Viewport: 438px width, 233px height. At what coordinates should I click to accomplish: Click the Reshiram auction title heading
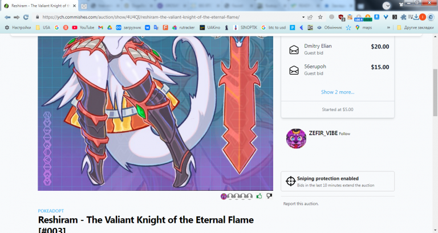tap(146, 224)
